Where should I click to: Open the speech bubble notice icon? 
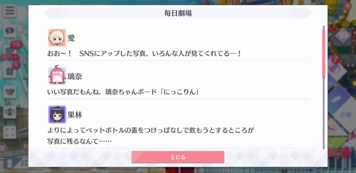(9, 31)
